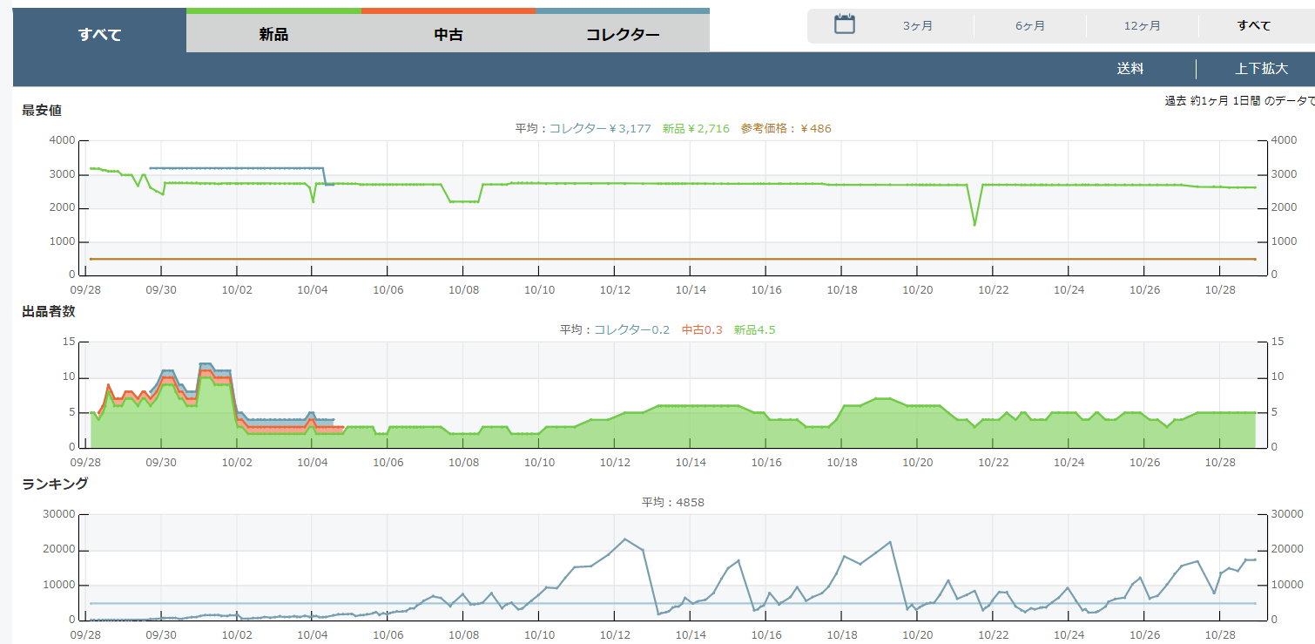Set the period to 3ヶ月
Image resolution: width=1315 pixels, height=644 pixels.
point(917,26)
